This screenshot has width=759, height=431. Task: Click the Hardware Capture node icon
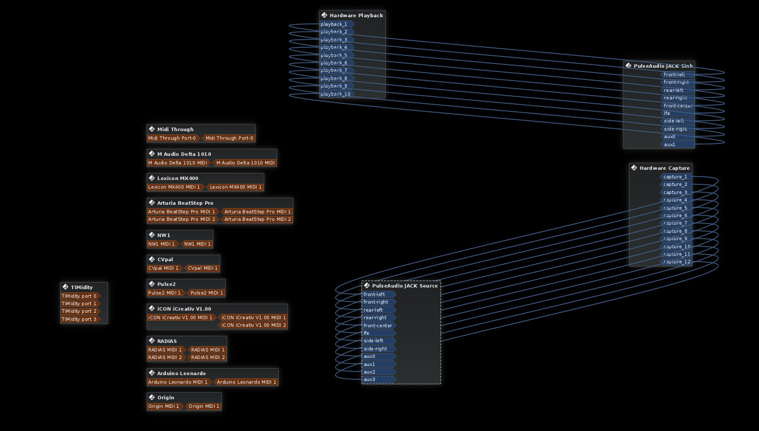point(634,168)
